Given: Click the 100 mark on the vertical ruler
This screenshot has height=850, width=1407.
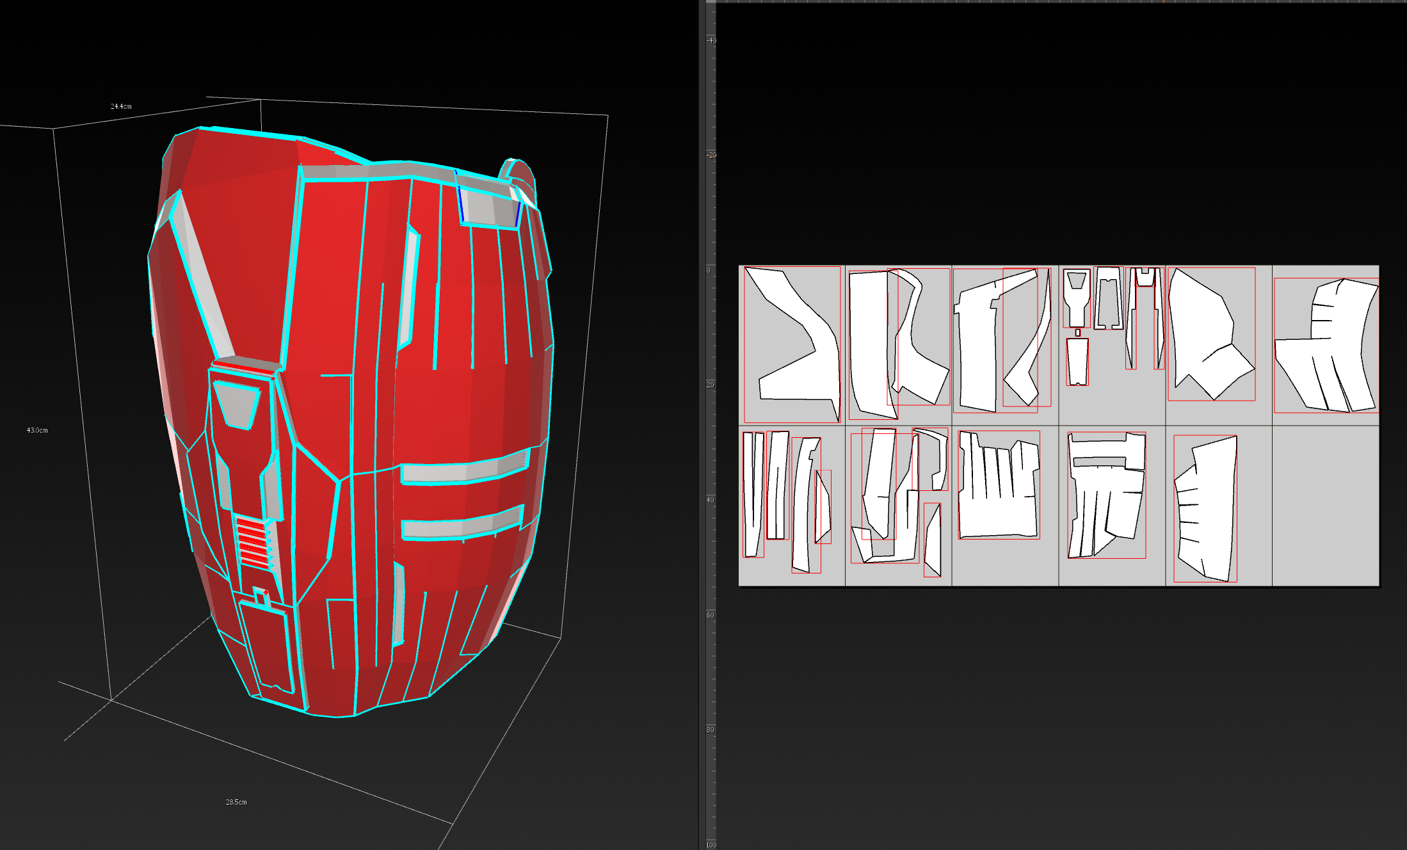Looking at the screenshot, I should [x=711, y=845].
